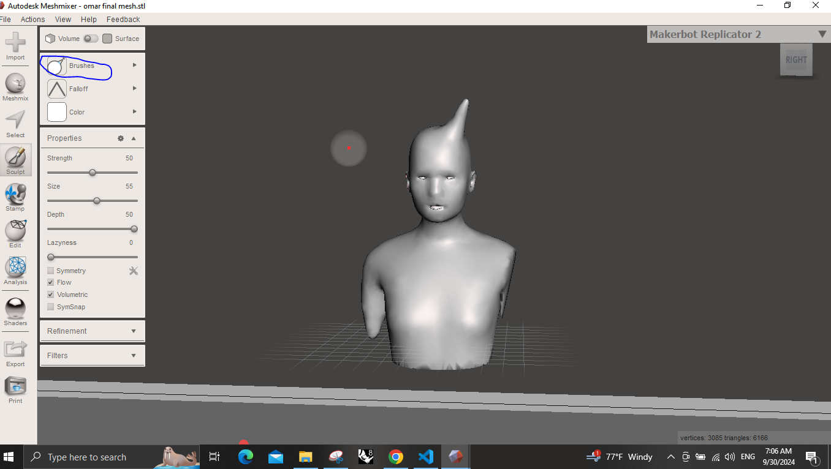Click the Export icon
The width and height of the screenshot is (831, 469).
pyautogui.click(x=15, y=350)
